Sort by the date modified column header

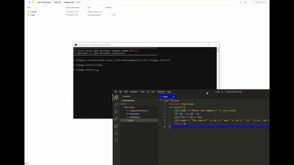click(x=73, y=7)
